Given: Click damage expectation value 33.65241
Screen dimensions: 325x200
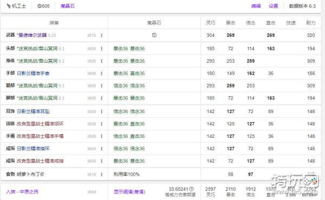Looking at the screenshot, I should click(x=178, y=189).
